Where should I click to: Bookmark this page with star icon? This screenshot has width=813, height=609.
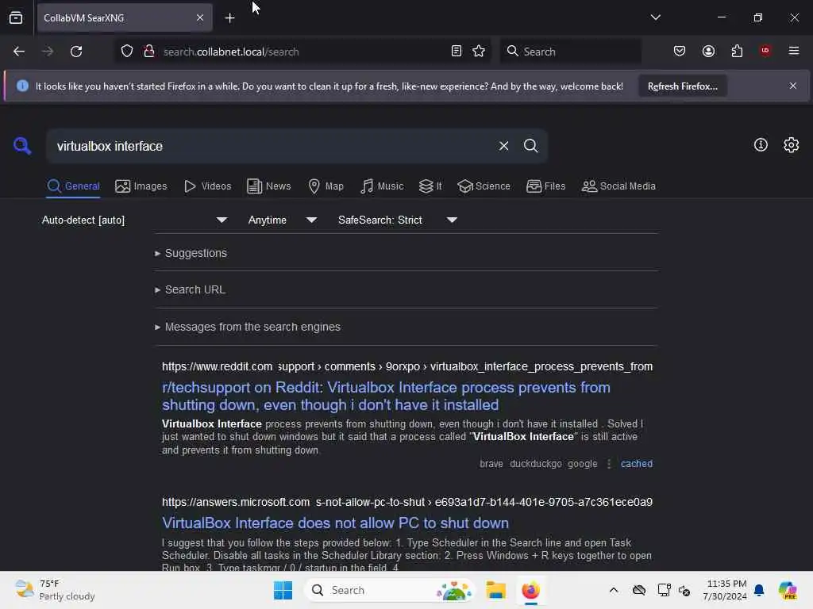(x=479, y=52)
